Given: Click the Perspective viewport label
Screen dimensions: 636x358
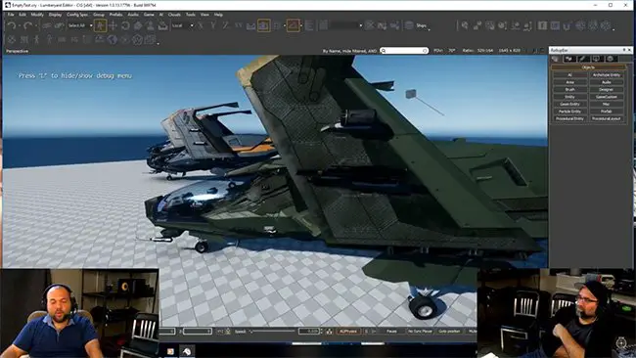Looking at the screenshot, I should [x=17, y=51].
